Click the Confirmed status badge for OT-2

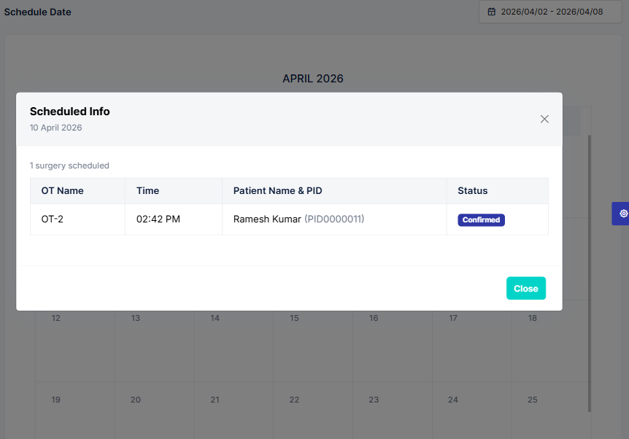tap(481, 219)
